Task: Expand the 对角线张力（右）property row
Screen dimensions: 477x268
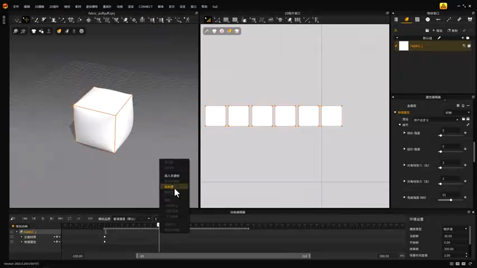Action: click(404, 165)
